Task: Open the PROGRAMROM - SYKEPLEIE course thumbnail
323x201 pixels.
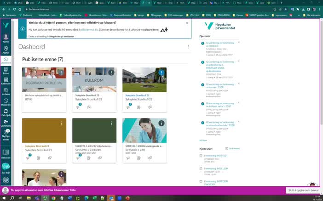Action: (44, 80)
